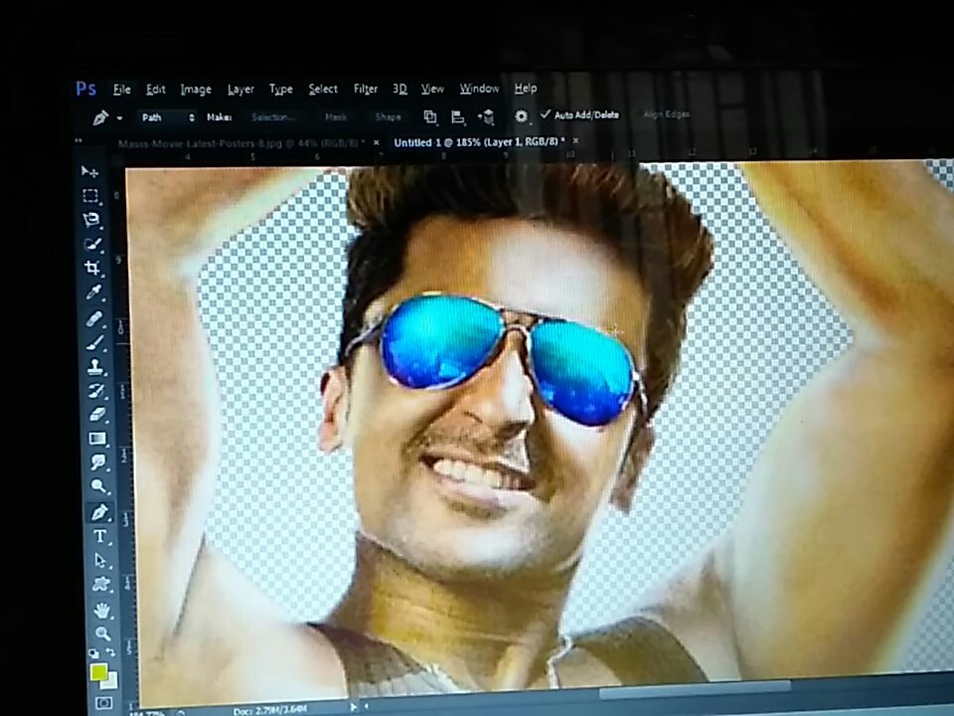Select the Clone Stamp tool

coord(95,367)
